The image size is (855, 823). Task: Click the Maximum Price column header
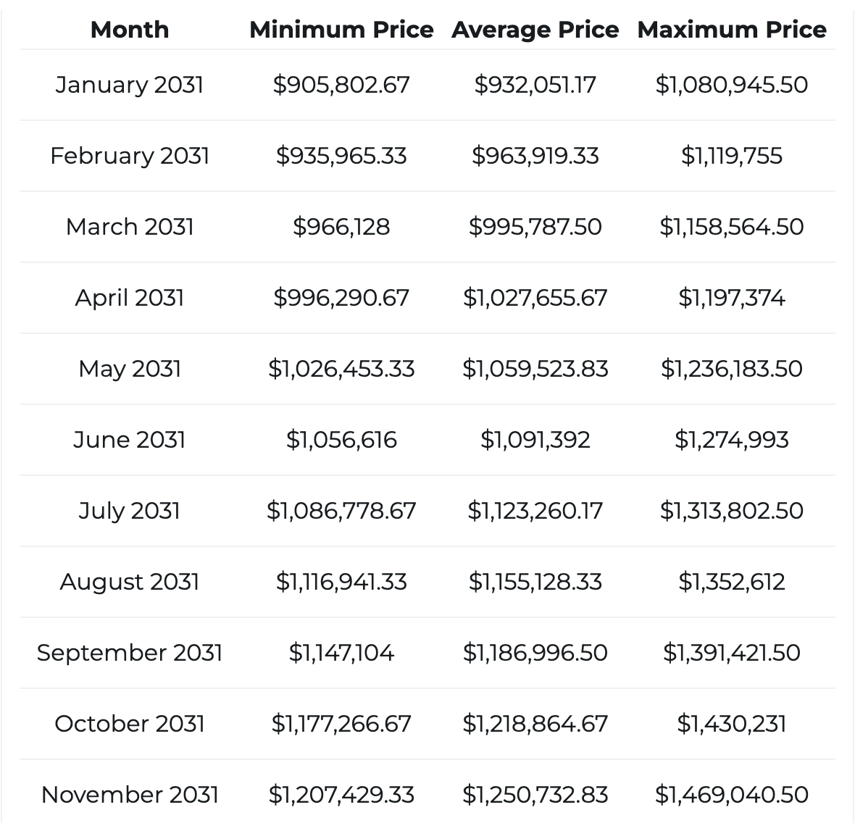pyautogui.click(x=732, y=30)
